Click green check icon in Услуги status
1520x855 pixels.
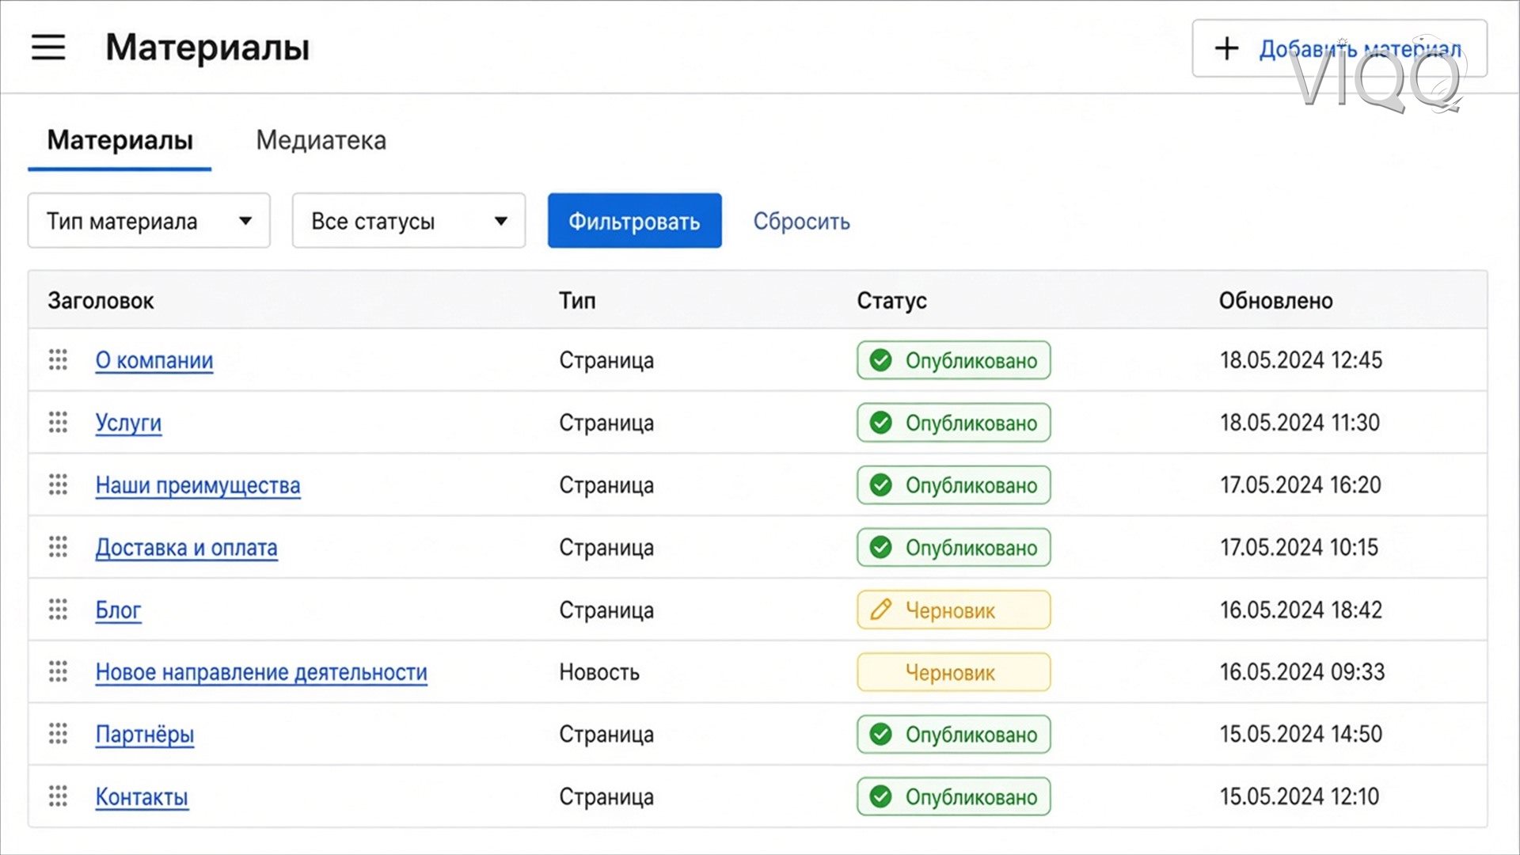880,423
